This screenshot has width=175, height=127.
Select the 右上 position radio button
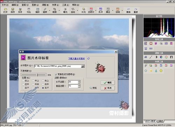point(43,81)
